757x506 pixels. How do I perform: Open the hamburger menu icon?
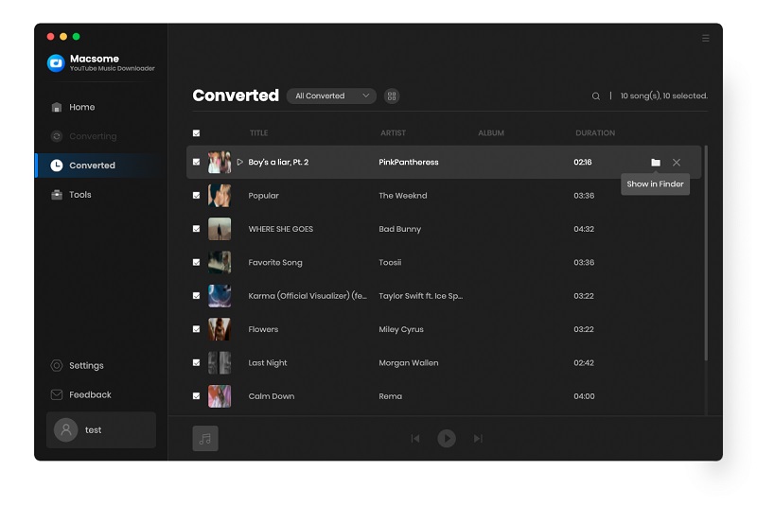(x=705, y=38)
